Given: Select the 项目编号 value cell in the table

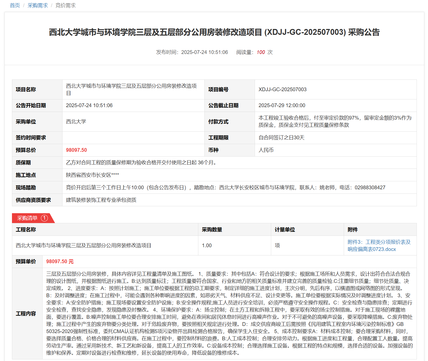Looking at the screenshot, I should tap(282, 89).
